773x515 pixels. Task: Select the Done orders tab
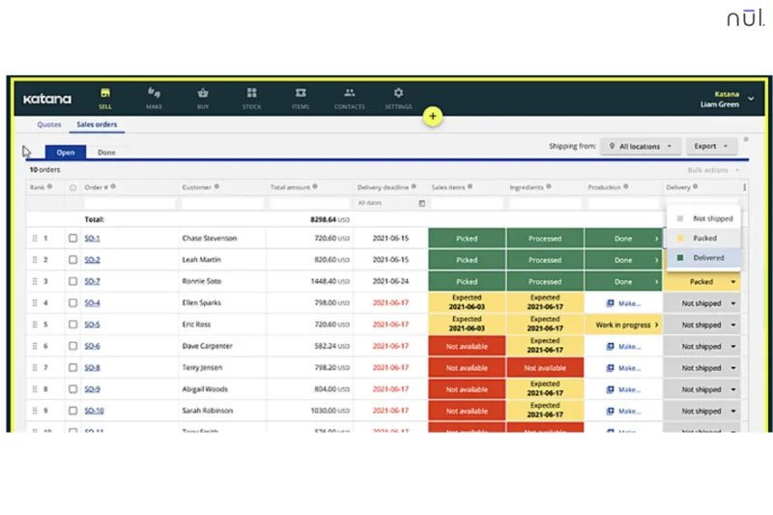click(x=106, y=153)
